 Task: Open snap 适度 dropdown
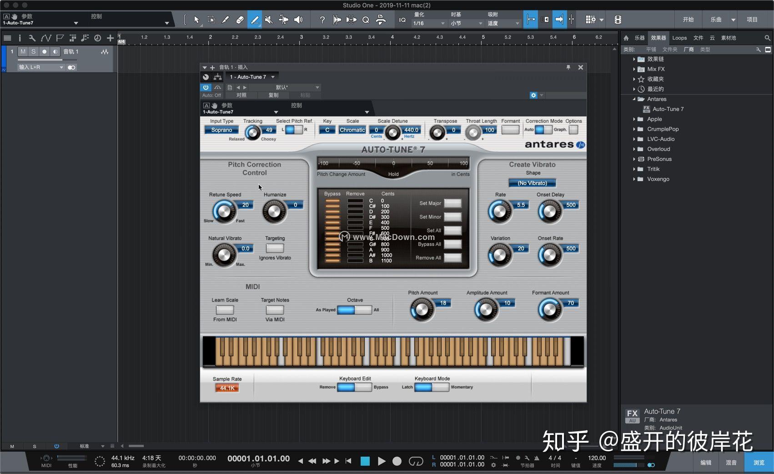(x=503, y=23)
